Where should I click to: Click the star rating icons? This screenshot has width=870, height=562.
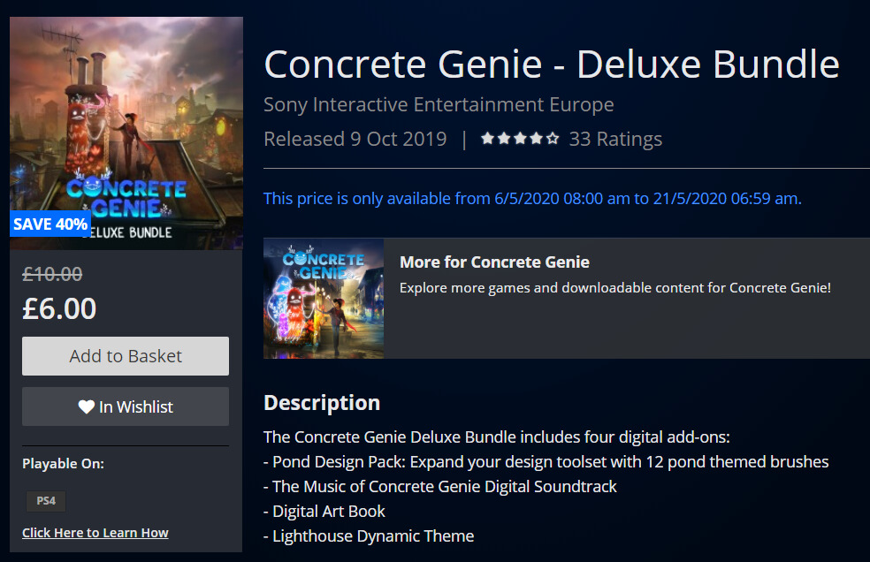(520, 139)
